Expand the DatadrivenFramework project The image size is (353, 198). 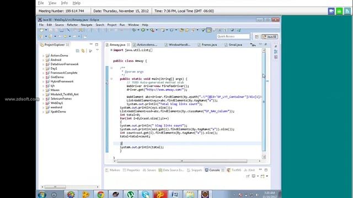point(43,64)
